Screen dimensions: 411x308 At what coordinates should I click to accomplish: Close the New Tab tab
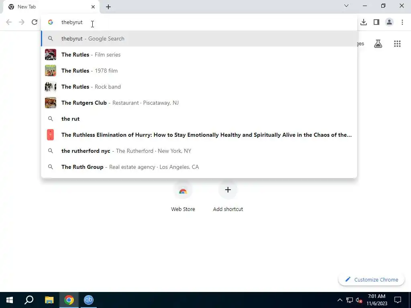(93, 7)
